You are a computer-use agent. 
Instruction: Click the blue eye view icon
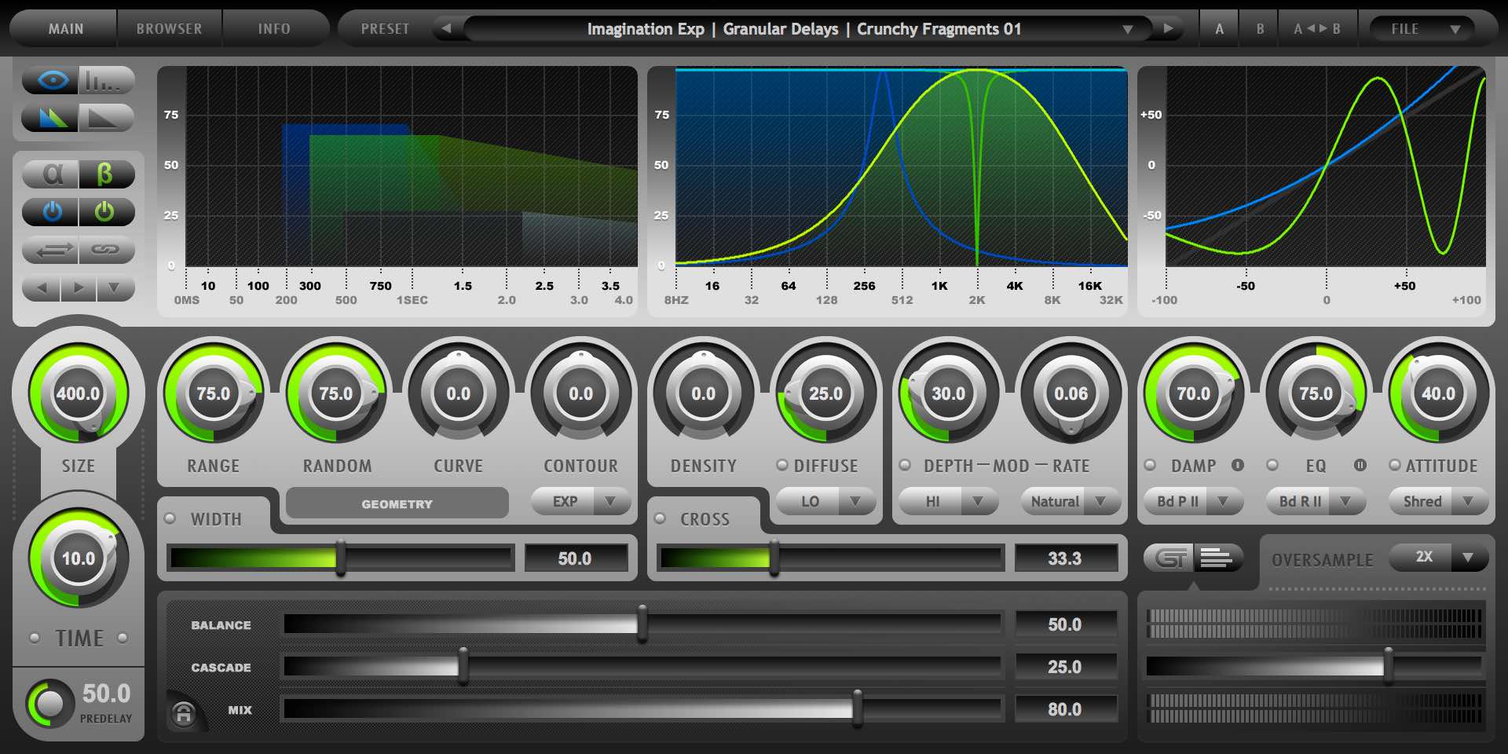tap(52, 80)
